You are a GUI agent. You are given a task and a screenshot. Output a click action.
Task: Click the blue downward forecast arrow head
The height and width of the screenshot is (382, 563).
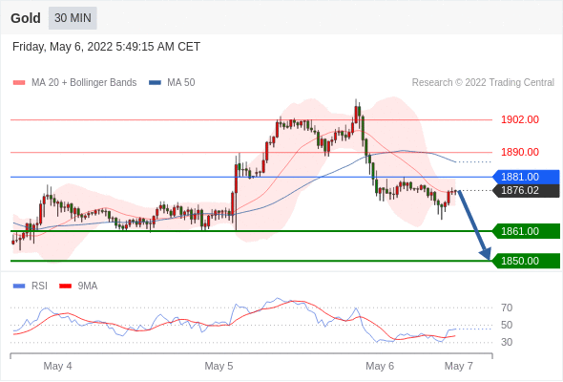pyautogui.click(x=486, y=254)
